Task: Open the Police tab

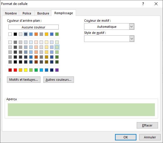Action: (x=27, y=13)
